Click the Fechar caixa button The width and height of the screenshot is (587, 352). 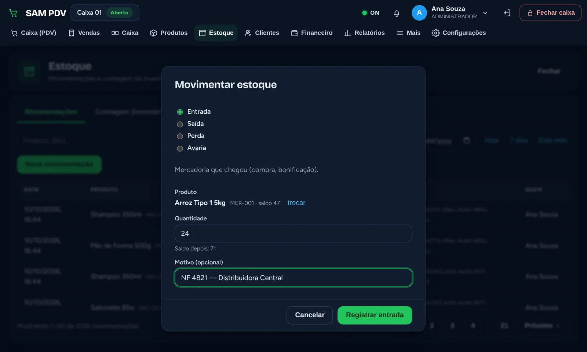click(x=550, y=13)
